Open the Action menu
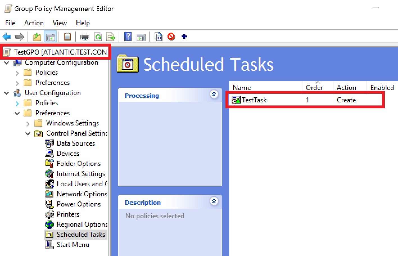This screenshot has width=398, height=256. pos(34,23)
